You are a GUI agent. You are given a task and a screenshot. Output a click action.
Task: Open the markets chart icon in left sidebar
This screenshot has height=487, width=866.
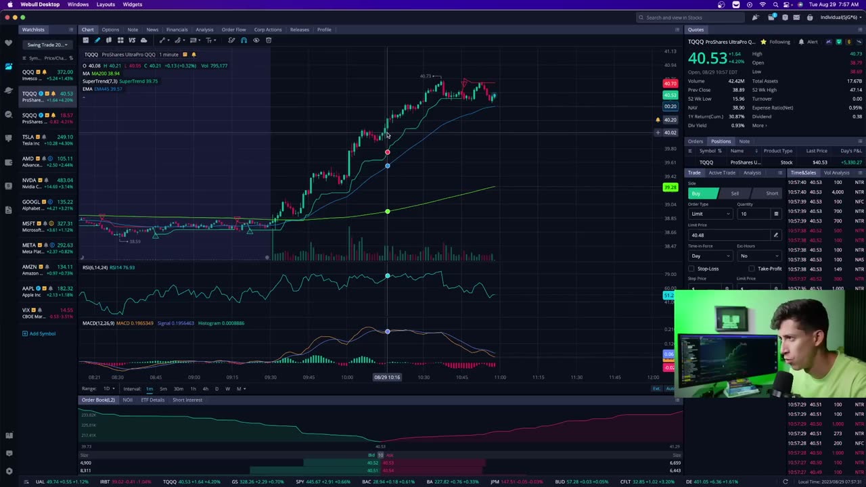click(x=8, y=66)
